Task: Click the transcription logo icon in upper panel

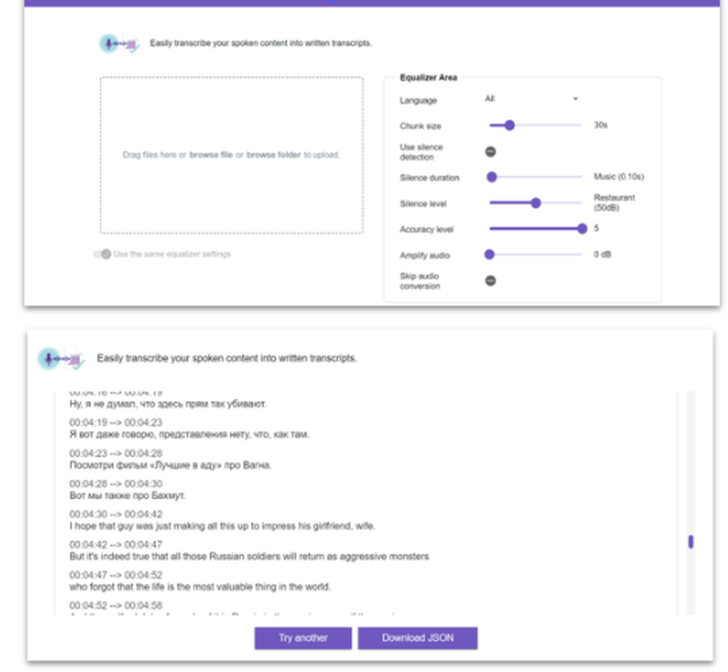Action: pos(119,44)
